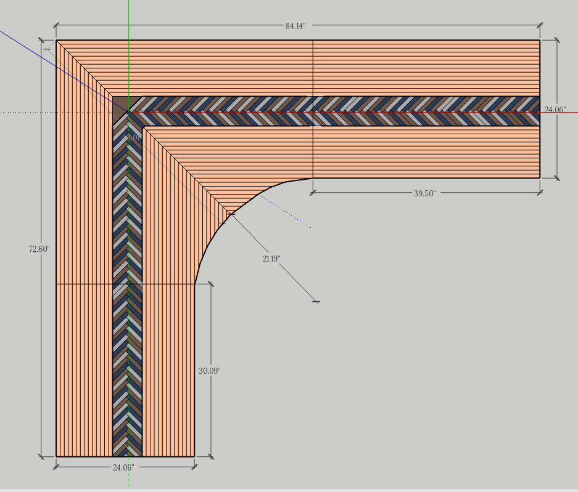Click the end tick of the 21.19" dimension
Viewport: 578px width, 492px height.
click(316, 301)
